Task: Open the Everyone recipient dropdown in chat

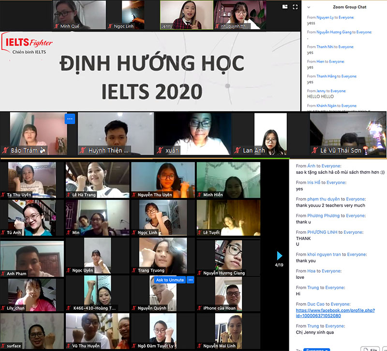Action: pos(318,350)
